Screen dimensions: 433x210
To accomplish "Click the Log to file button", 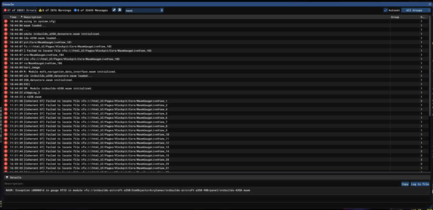I will pyautogui.click(x=420, y=184).
